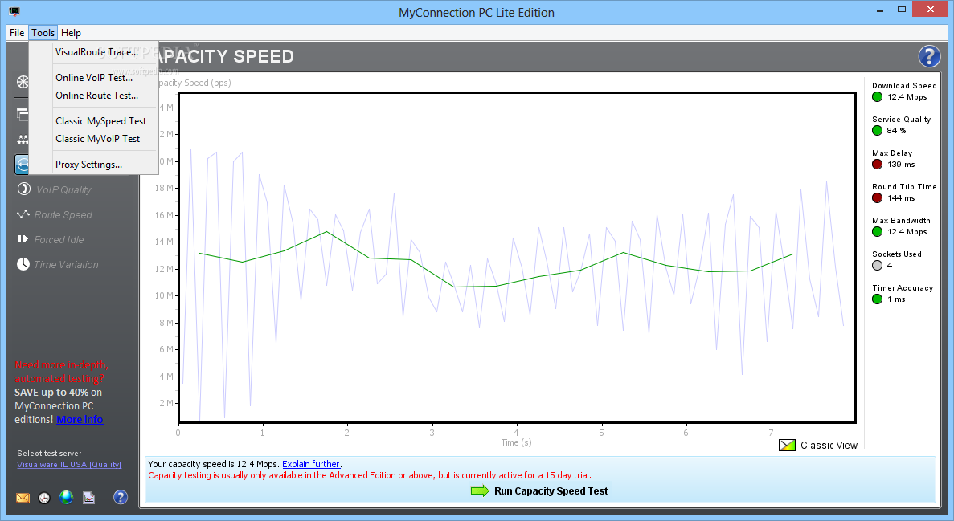This screenshot has height=521, width=954.
Task: Click the globe icon in bottom bar
Action: click(x=67, y=497)
